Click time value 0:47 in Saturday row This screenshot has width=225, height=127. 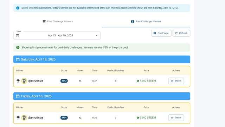click(95, 81)
